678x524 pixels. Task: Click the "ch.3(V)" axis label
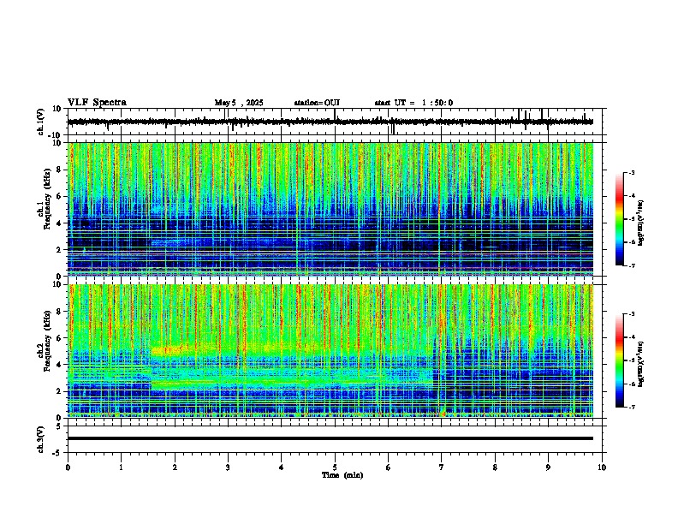(41, 439)
